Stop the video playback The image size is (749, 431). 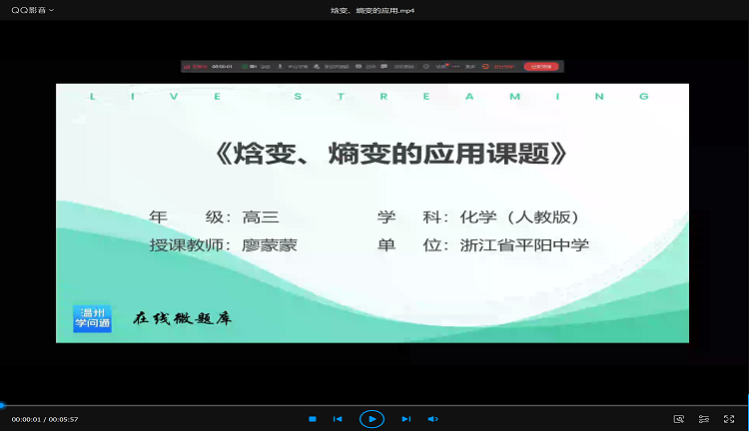(313, 419)
